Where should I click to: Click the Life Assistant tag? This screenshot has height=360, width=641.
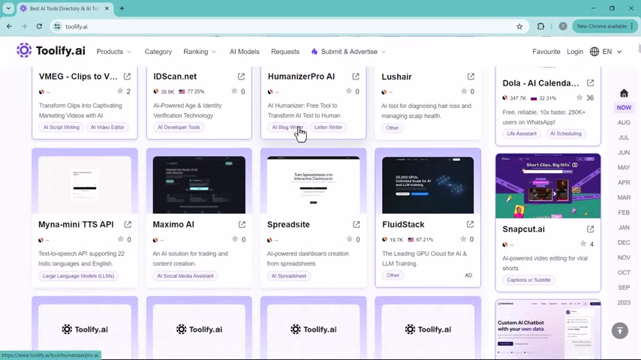point(522,133)
